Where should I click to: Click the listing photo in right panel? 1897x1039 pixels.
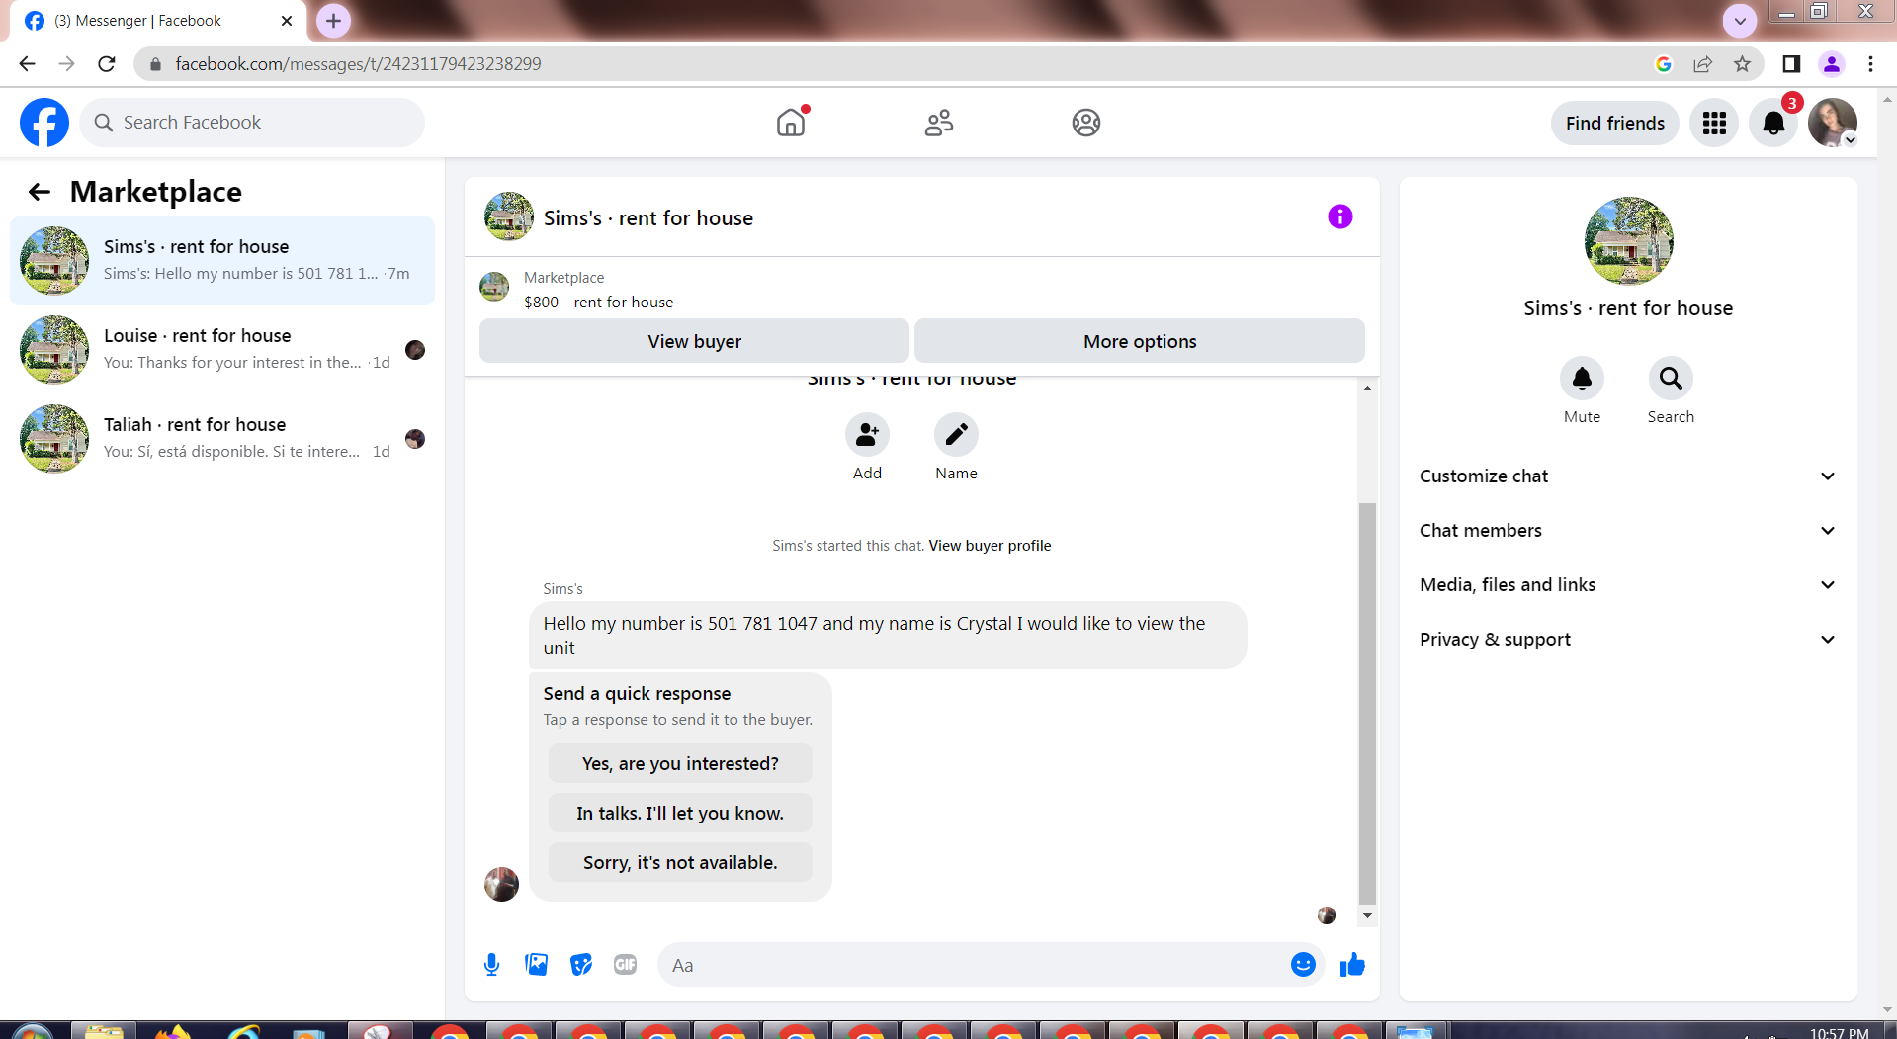[1628, 241]
